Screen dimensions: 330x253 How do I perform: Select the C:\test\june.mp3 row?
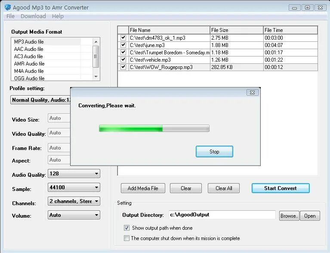(x=218, y=45)
